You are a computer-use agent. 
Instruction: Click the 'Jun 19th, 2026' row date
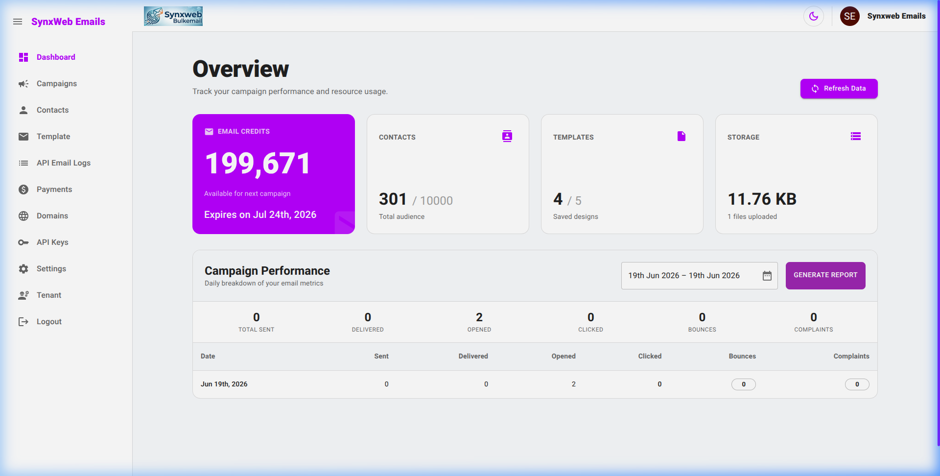[x=224, y=384]
